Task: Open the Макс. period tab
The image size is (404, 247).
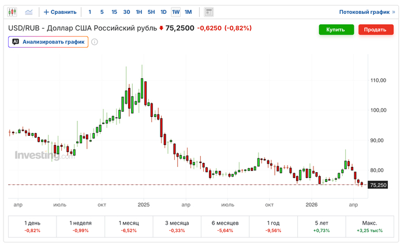Action: 369,226
